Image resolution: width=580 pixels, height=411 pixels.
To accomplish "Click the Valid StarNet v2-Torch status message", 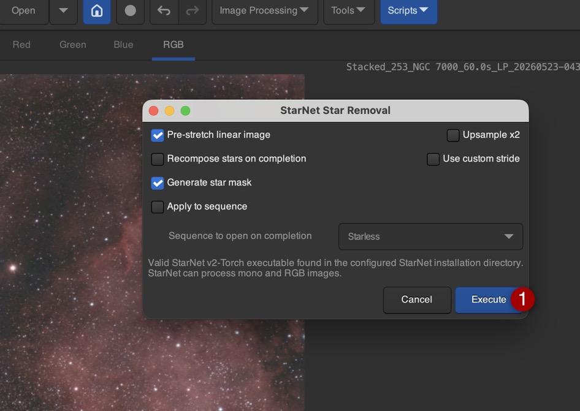I will 335,268.
